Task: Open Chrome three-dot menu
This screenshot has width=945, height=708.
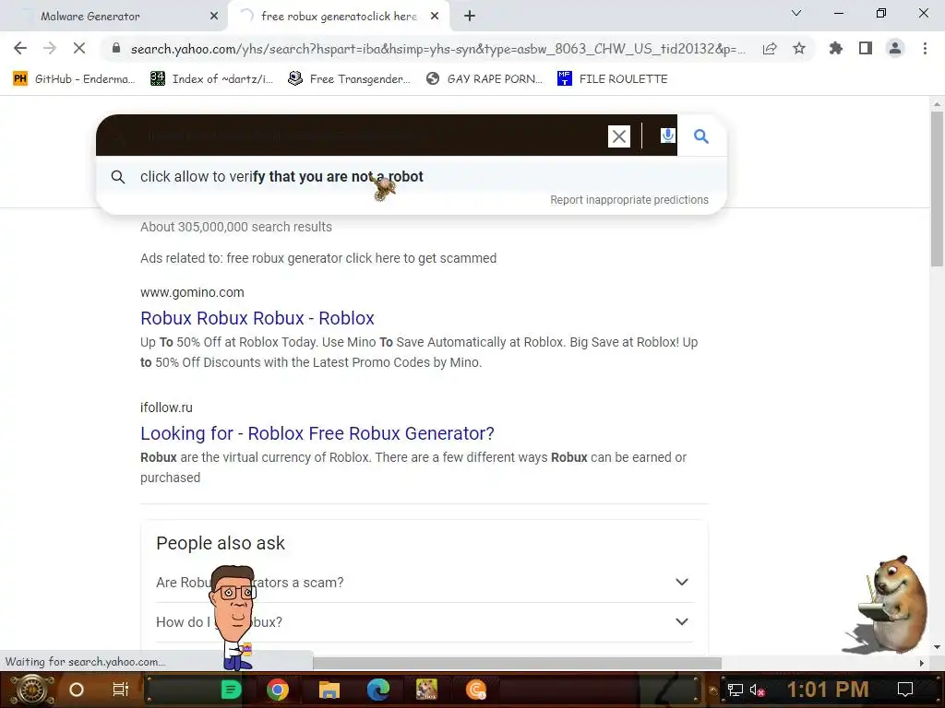Action: point(925,48)
